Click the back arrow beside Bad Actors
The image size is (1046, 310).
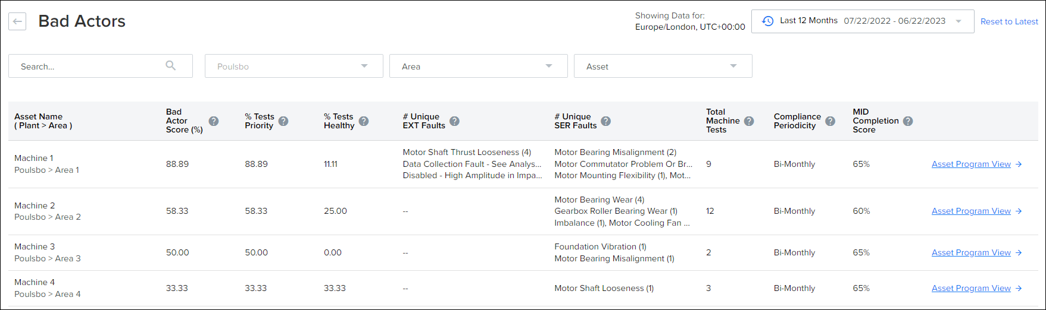pyautogui.click(x=17, y=21)
